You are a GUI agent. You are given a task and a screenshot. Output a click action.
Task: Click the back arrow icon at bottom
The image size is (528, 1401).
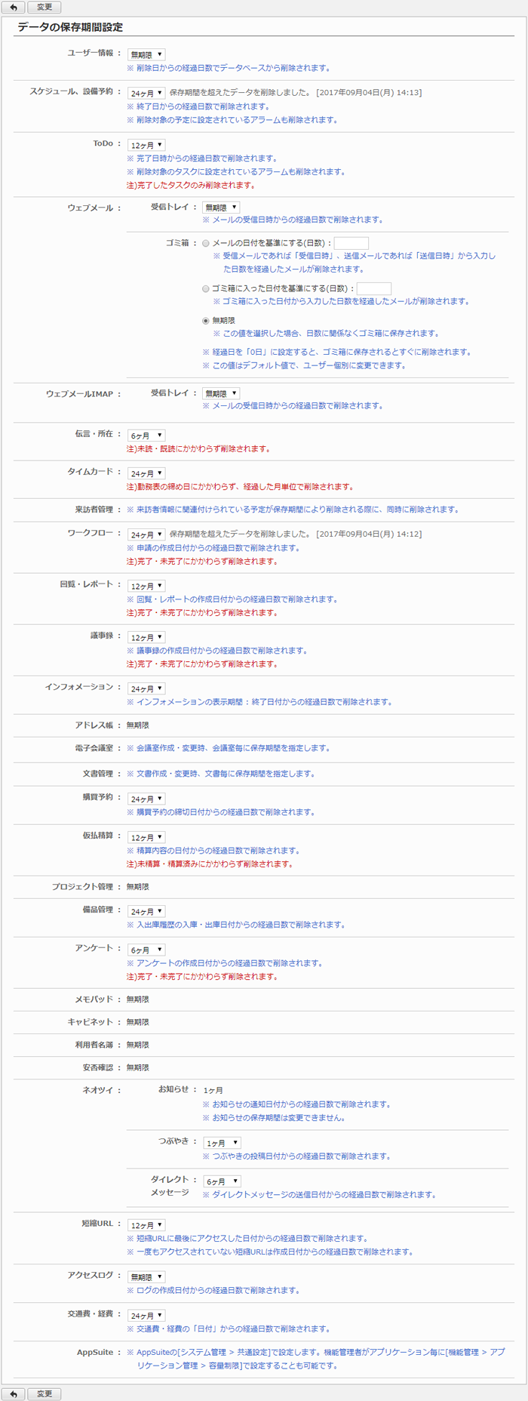13,1393
